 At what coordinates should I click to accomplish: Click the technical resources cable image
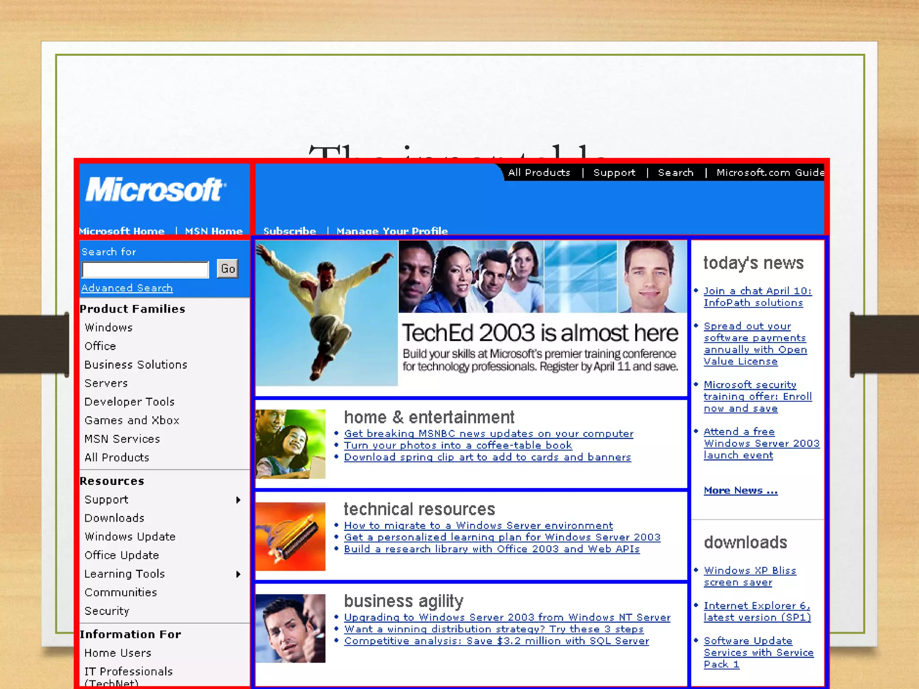[x=290, y=536]
